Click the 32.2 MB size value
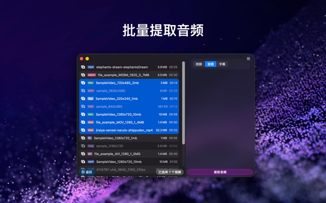The image size is (326, 203). [x=161, y=130]
